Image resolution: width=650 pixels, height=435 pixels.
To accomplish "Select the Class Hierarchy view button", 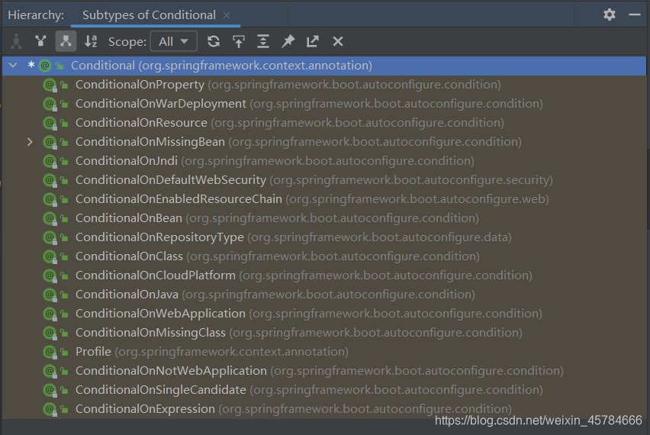I will coord(16,41).
